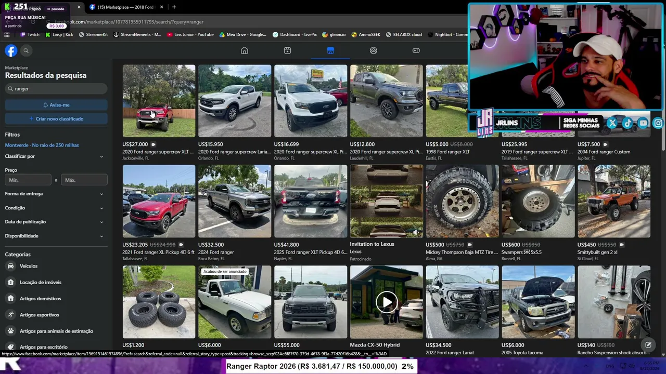Expand the Forma de entrega filter
This screenshot has width=666, height=374.
coord(55,194)
